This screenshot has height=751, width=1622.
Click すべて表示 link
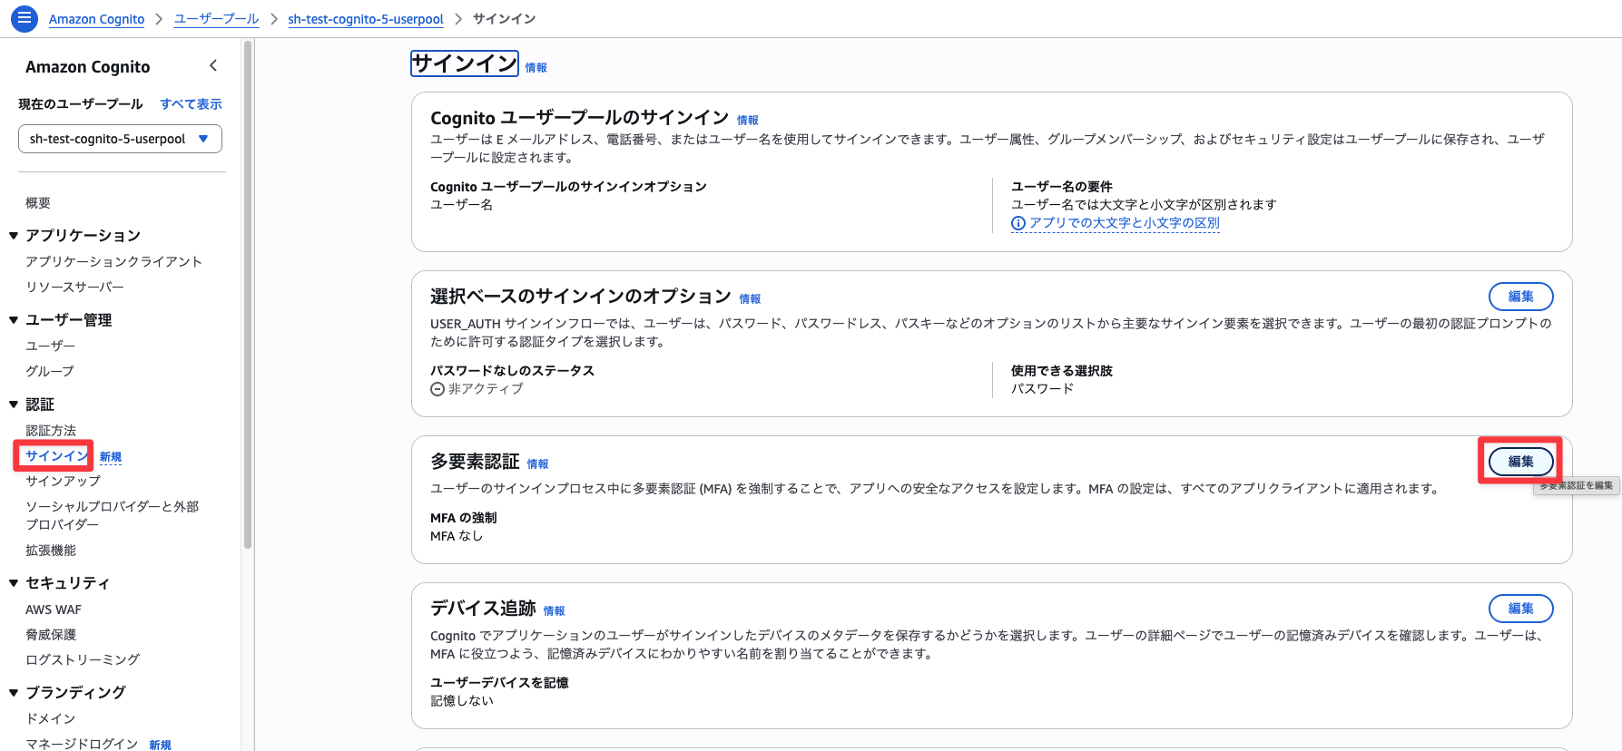click(191, 104)
